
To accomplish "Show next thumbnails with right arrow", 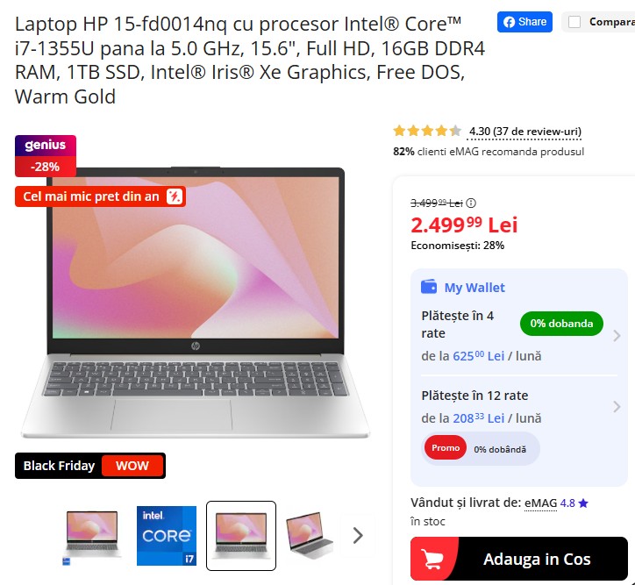I will click(x=358, y=536).
